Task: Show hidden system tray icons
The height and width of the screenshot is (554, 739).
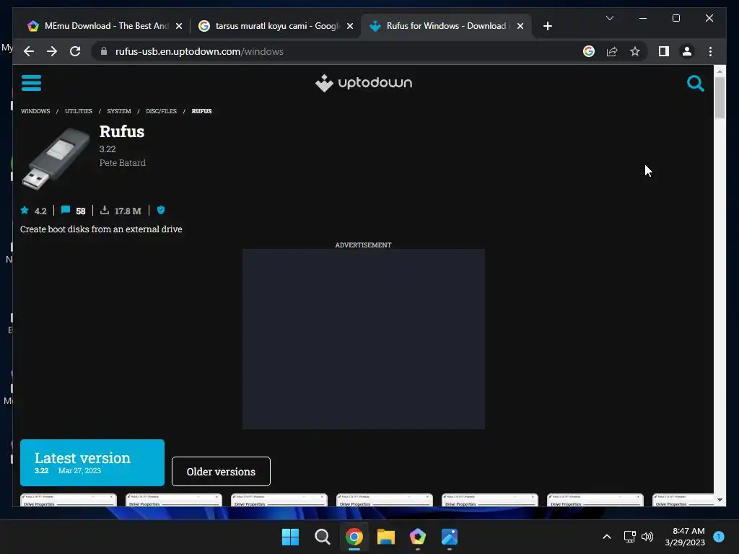Action: coord(607,537)
